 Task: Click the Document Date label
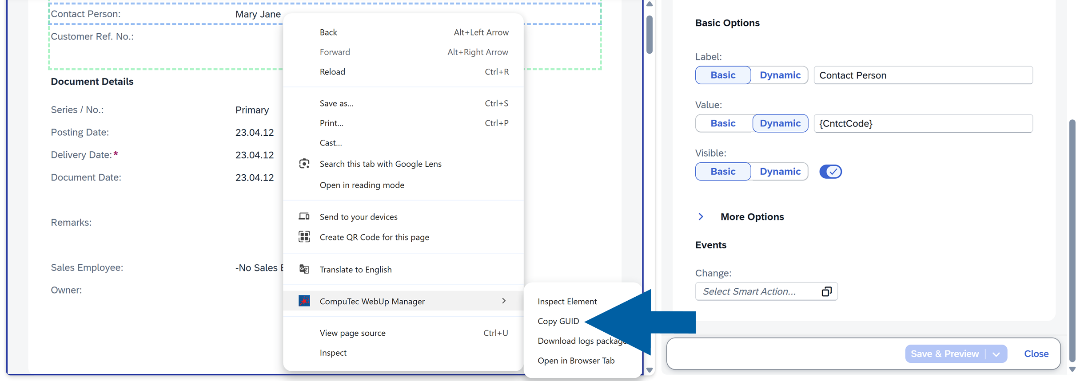tap(86, 177)
